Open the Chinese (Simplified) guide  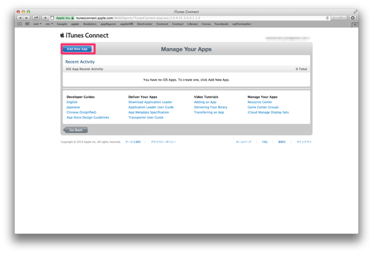click(x=81, y=112)
